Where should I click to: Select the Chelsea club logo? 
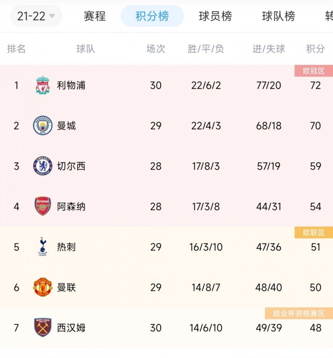tap(43, 166)
